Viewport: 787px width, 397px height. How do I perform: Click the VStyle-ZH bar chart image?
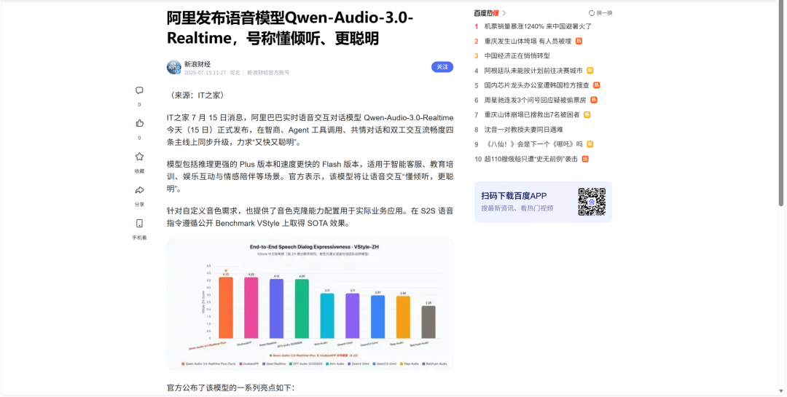point(310,304)
